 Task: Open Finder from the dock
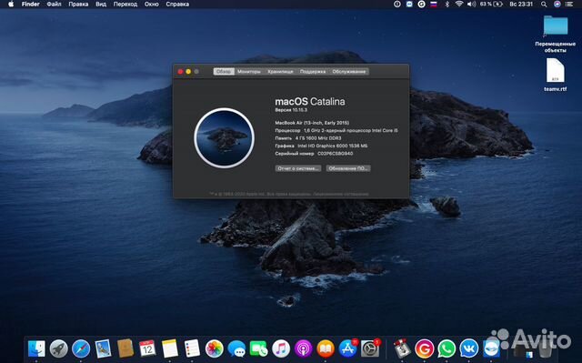click(x=36, y=348)
